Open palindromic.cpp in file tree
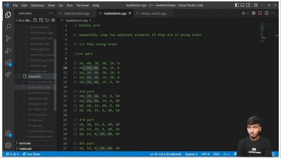This screenshot has height=158, width=281. point(41,33)
